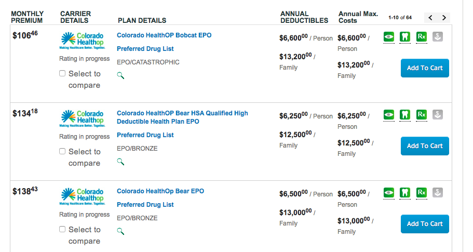Add Bear EPO plan to cart
Viewport: 473px width, 252px height.
425,224
